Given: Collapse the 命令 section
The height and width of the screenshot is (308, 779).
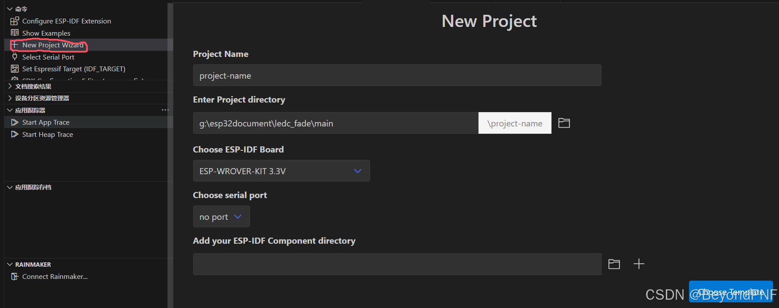Looking at the screenshot, I should pos(10,9).
